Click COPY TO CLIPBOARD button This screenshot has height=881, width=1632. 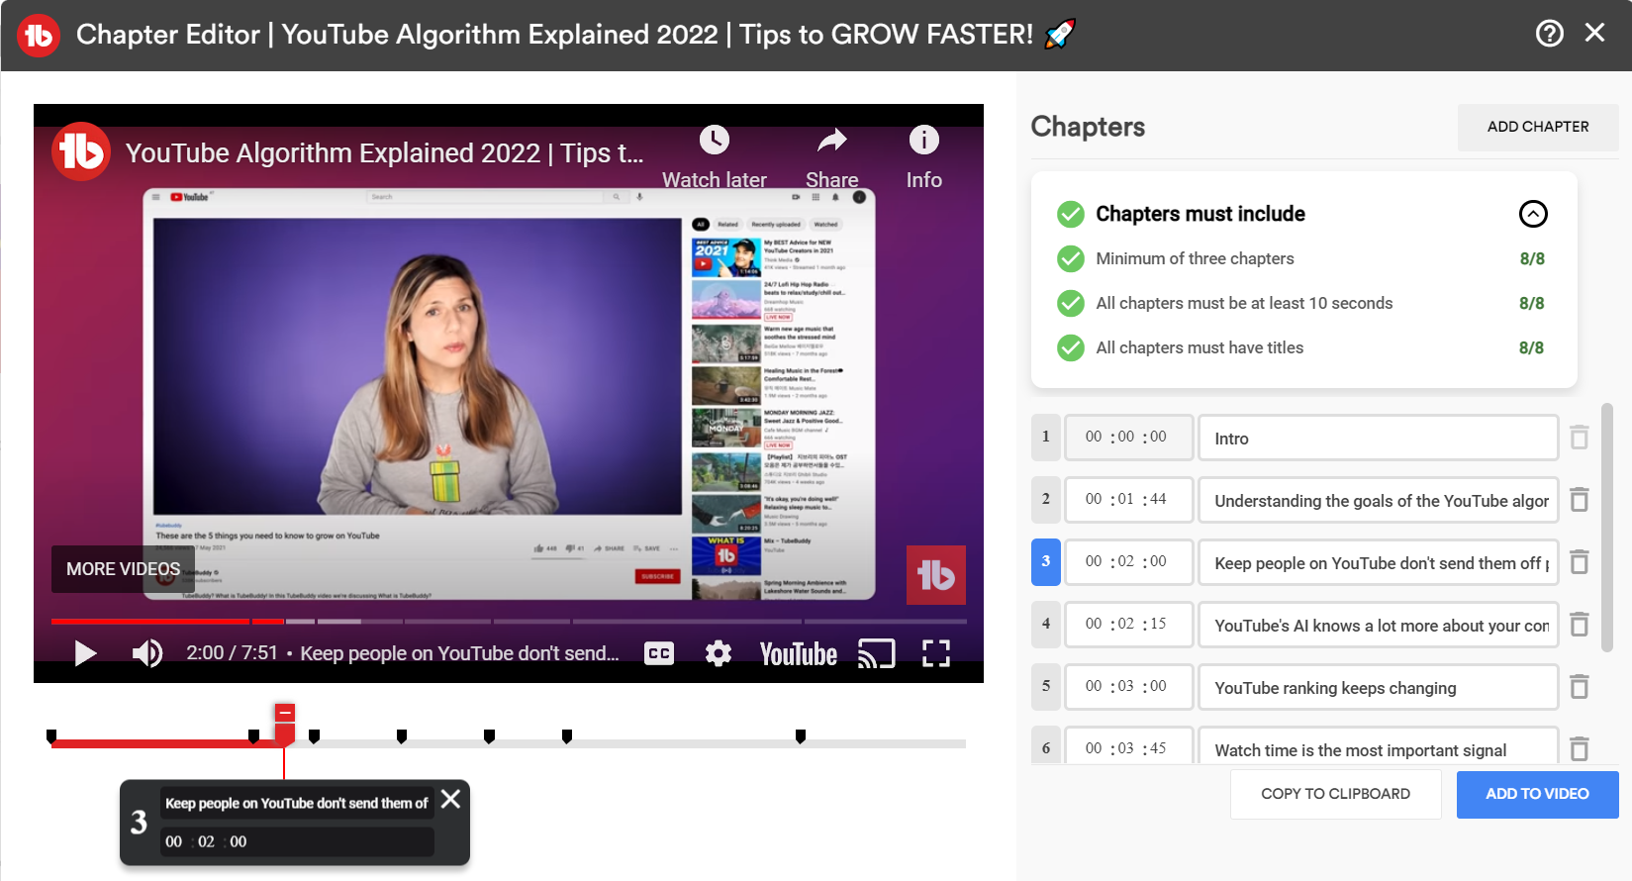[x=1335, y=794]
